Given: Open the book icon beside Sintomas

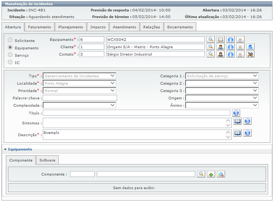Looking at the screenshot, I should click(x=238, y=121).
